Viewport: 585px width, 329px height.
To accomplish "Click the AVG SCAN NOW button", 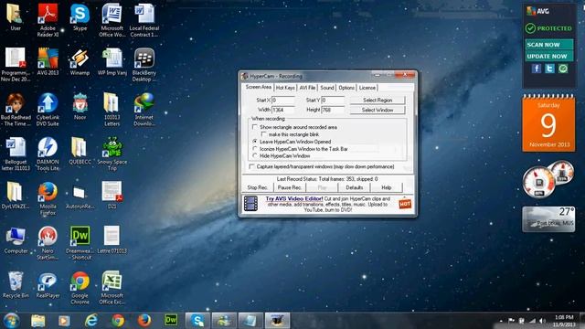I will click(x=548, y=45).
